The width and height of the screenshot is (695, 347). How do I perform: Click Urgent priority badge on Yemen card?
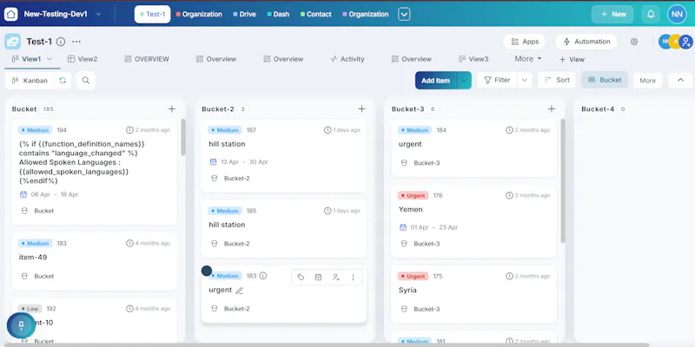click(x=414, y=195)
